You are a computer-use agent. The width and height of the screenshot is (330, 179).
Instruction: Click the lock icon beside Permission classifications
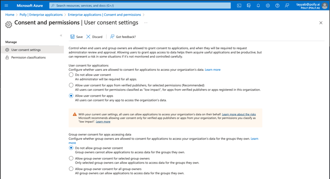click(x=7, y=57)
